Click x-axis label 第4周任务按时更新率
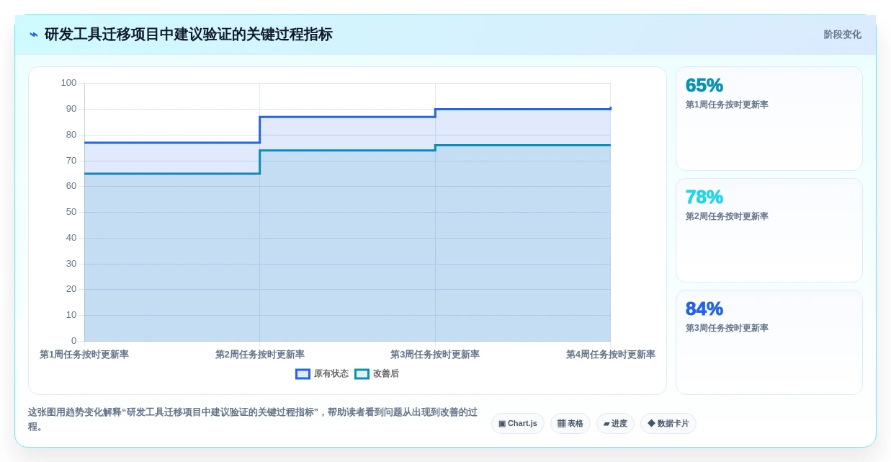The height and width of the screenshot is (462, 891). (x=611, y=355)
